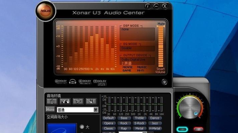
Task: Click the DSP MODE display showing none
Action: [x=138, y=34]
